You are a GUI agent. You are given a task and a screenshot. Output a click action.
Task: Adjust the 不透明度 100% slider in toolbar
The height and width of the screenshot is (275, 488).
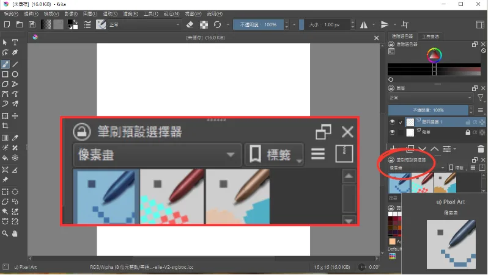tap(257, 24)
